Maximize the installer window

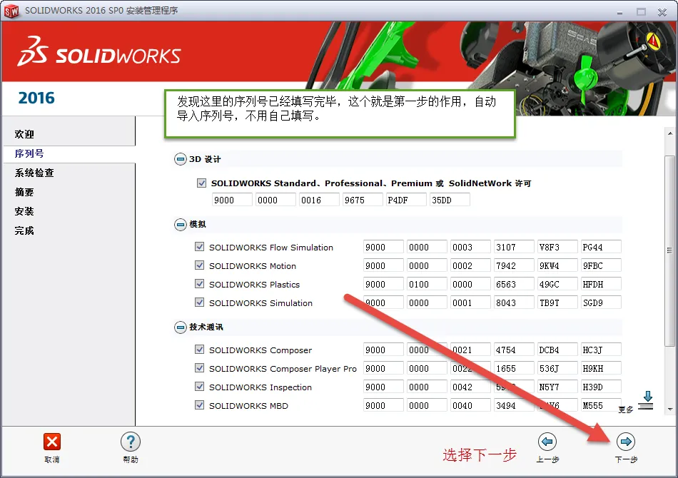click(641, 11)
